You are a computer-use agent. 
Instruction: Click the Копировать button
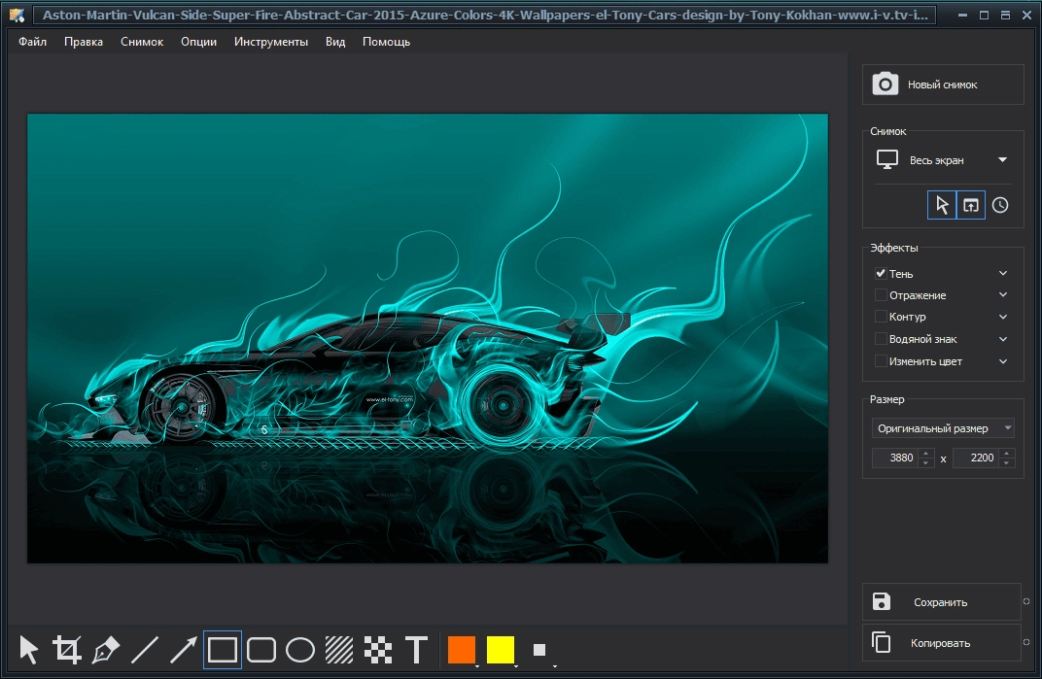(942, 642)
